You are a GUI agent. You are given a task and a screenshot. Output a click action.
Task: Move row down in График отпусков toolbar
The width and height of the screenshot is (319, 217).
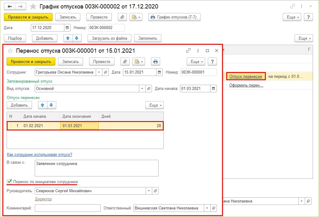(77, 38)
